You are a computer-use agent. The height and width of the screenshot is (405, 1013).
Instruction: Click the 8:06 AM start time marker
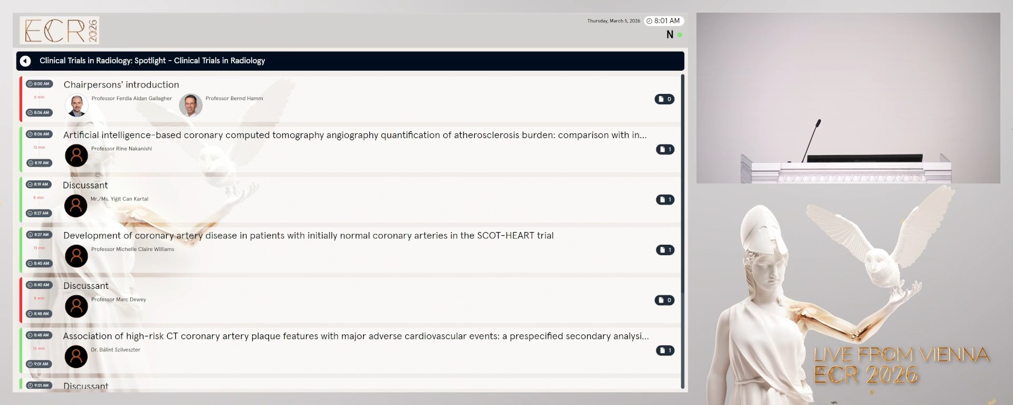click(39, 134)
